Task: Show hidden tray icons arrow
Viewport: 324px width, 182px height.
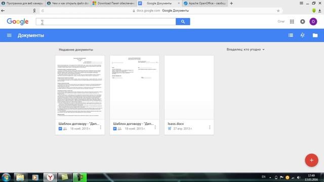Action: coord(270,177)
